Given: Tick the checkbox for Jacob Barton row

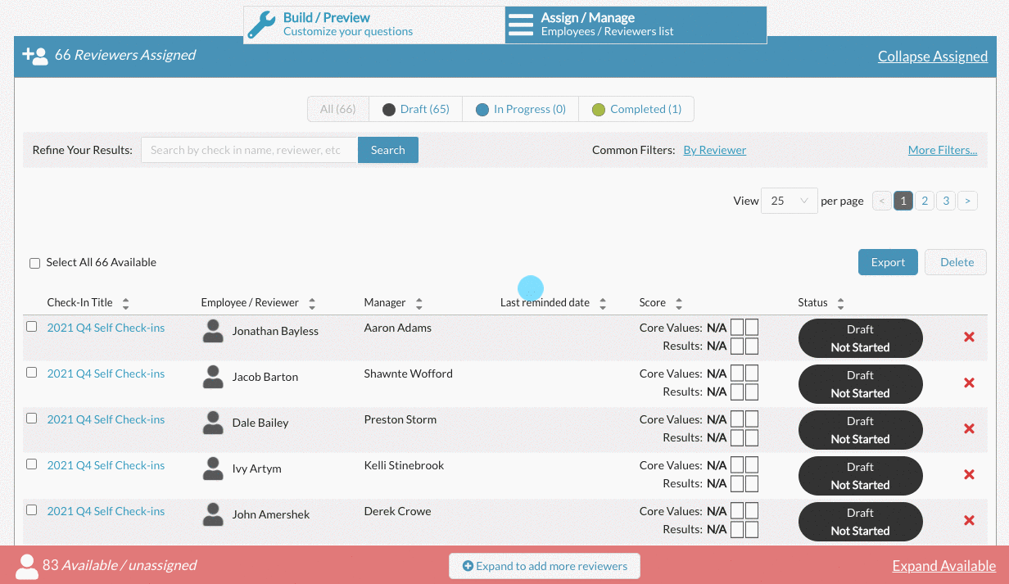Looking at the screenshot, I should [x=32, y=372].
